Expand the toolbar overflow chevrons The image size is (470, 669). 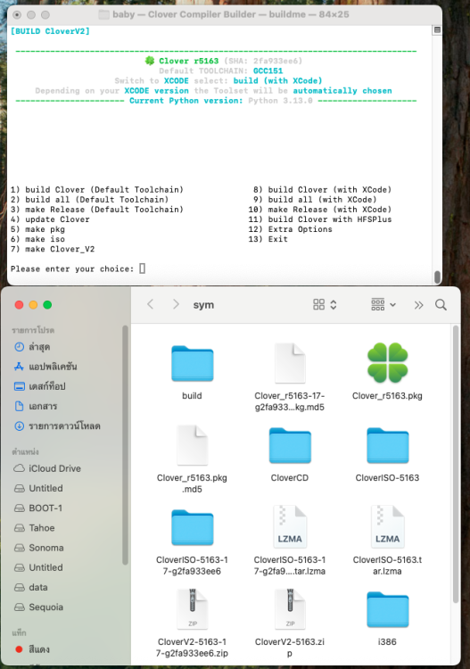coord(419,305)
